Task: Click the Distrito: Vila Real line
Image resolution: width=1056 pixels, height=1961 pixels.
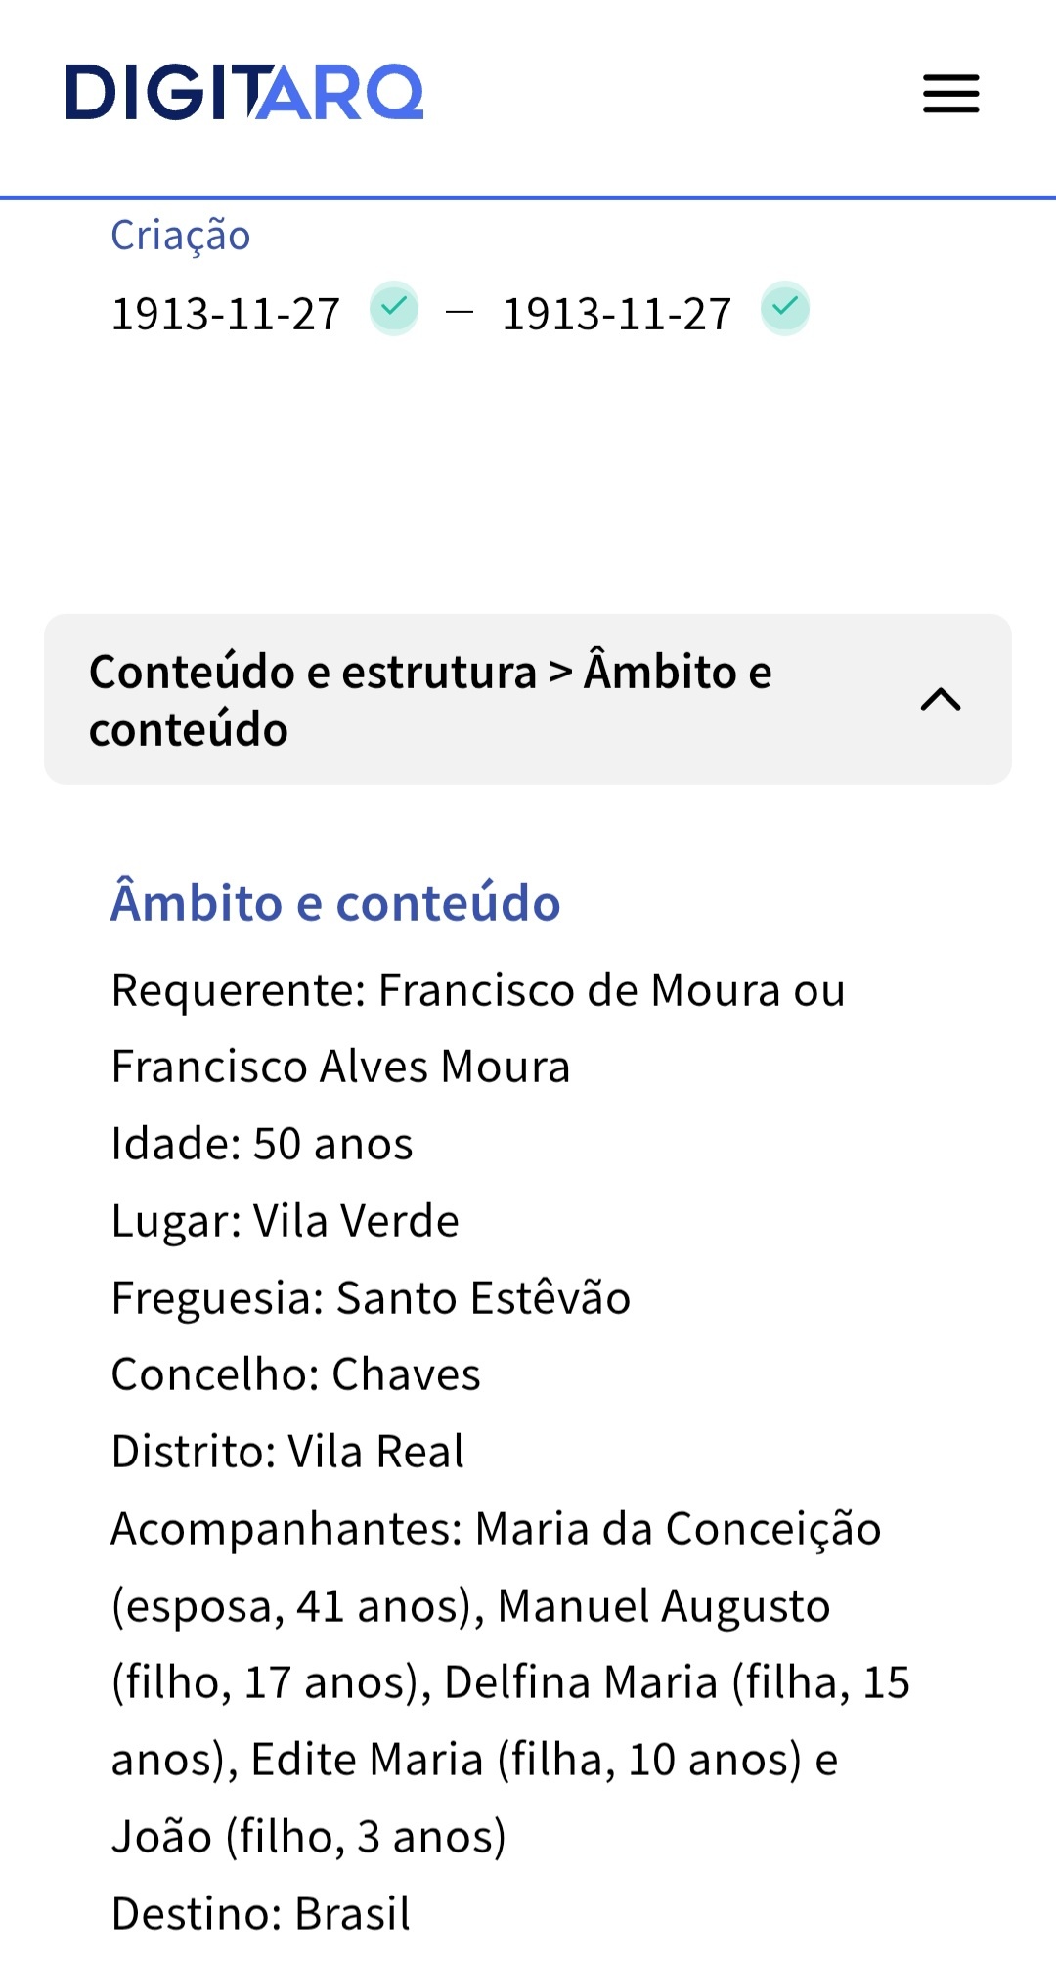Action: coord(287,1452)
